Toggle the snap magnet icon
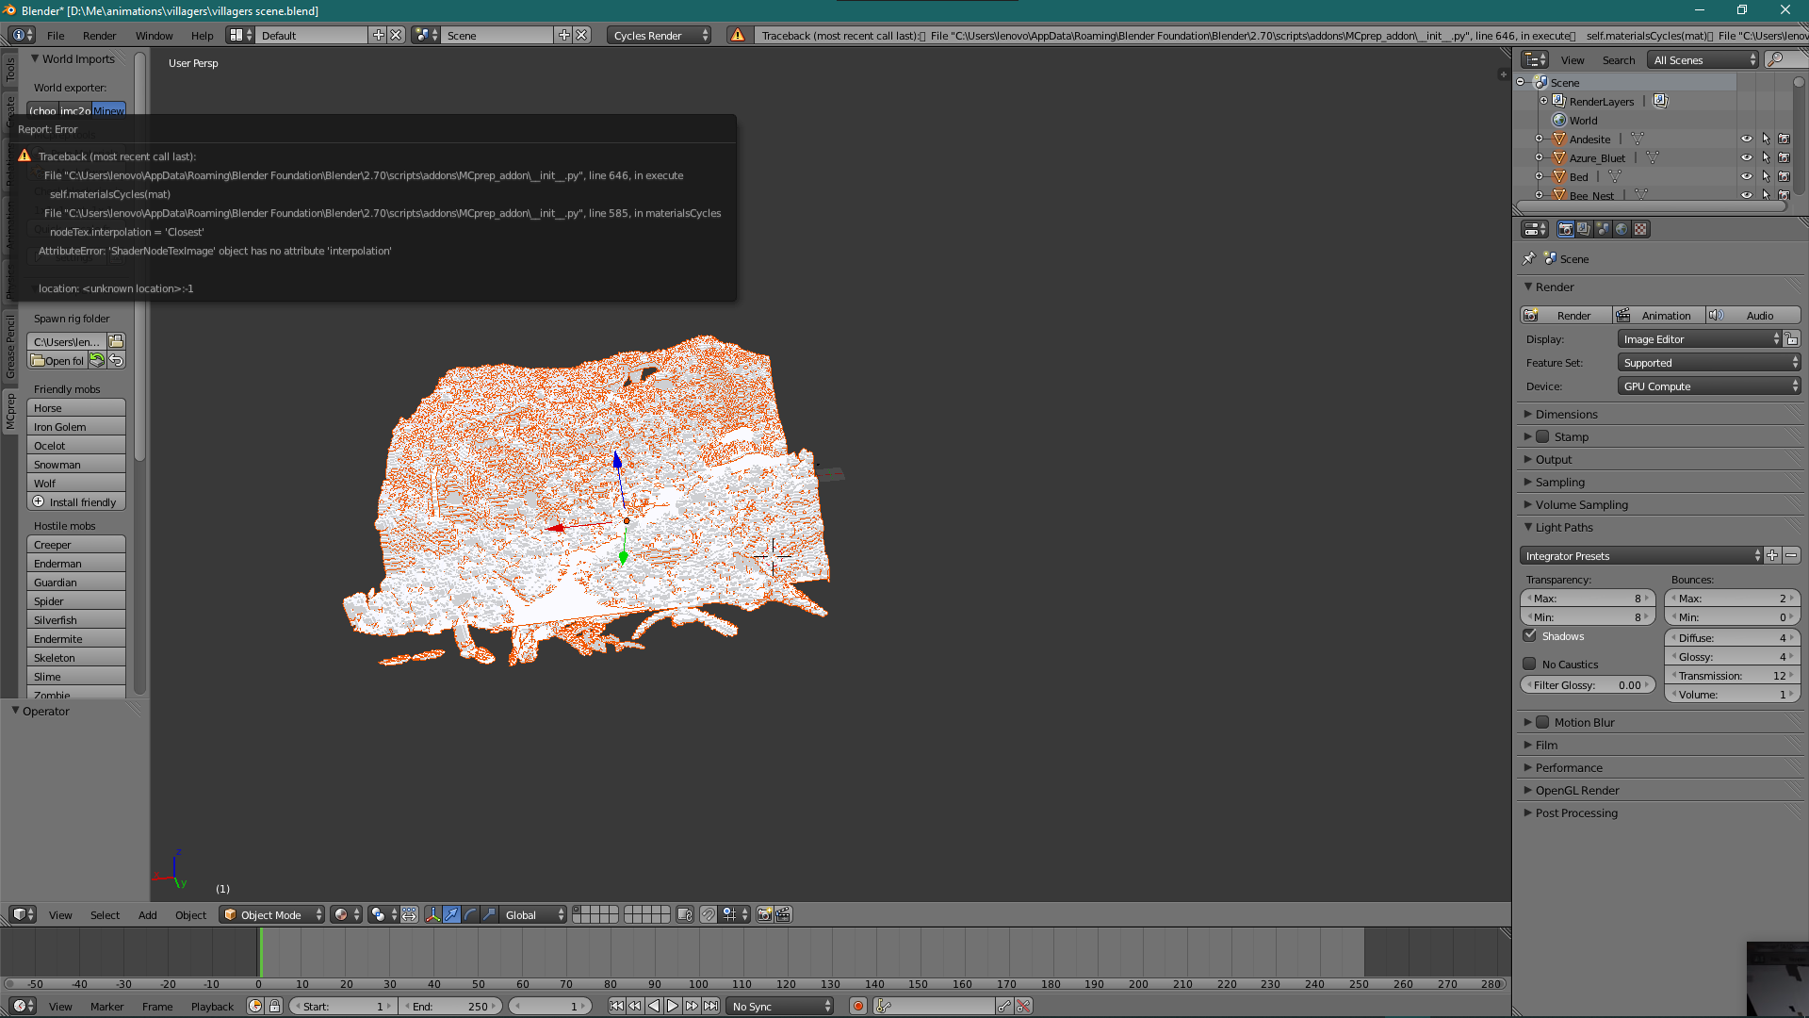The image size is (1809, 1018). tap(709, 914)
